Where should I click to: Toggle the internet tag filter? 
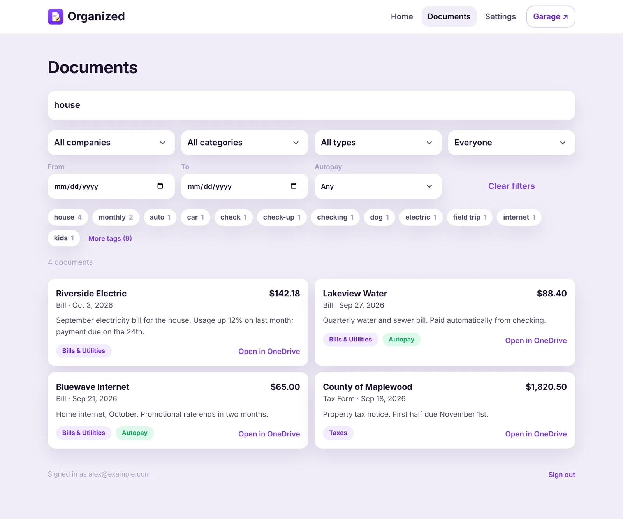tap(519, 217)
